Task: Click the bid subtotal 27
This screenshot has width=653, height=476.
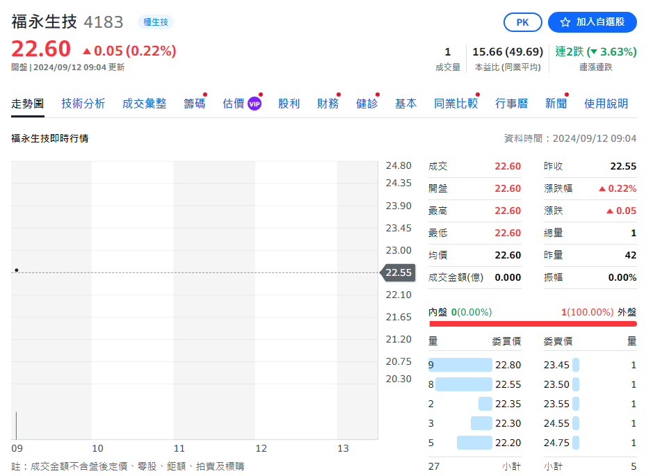Action: pyautogui.click(x=434, y=466)
